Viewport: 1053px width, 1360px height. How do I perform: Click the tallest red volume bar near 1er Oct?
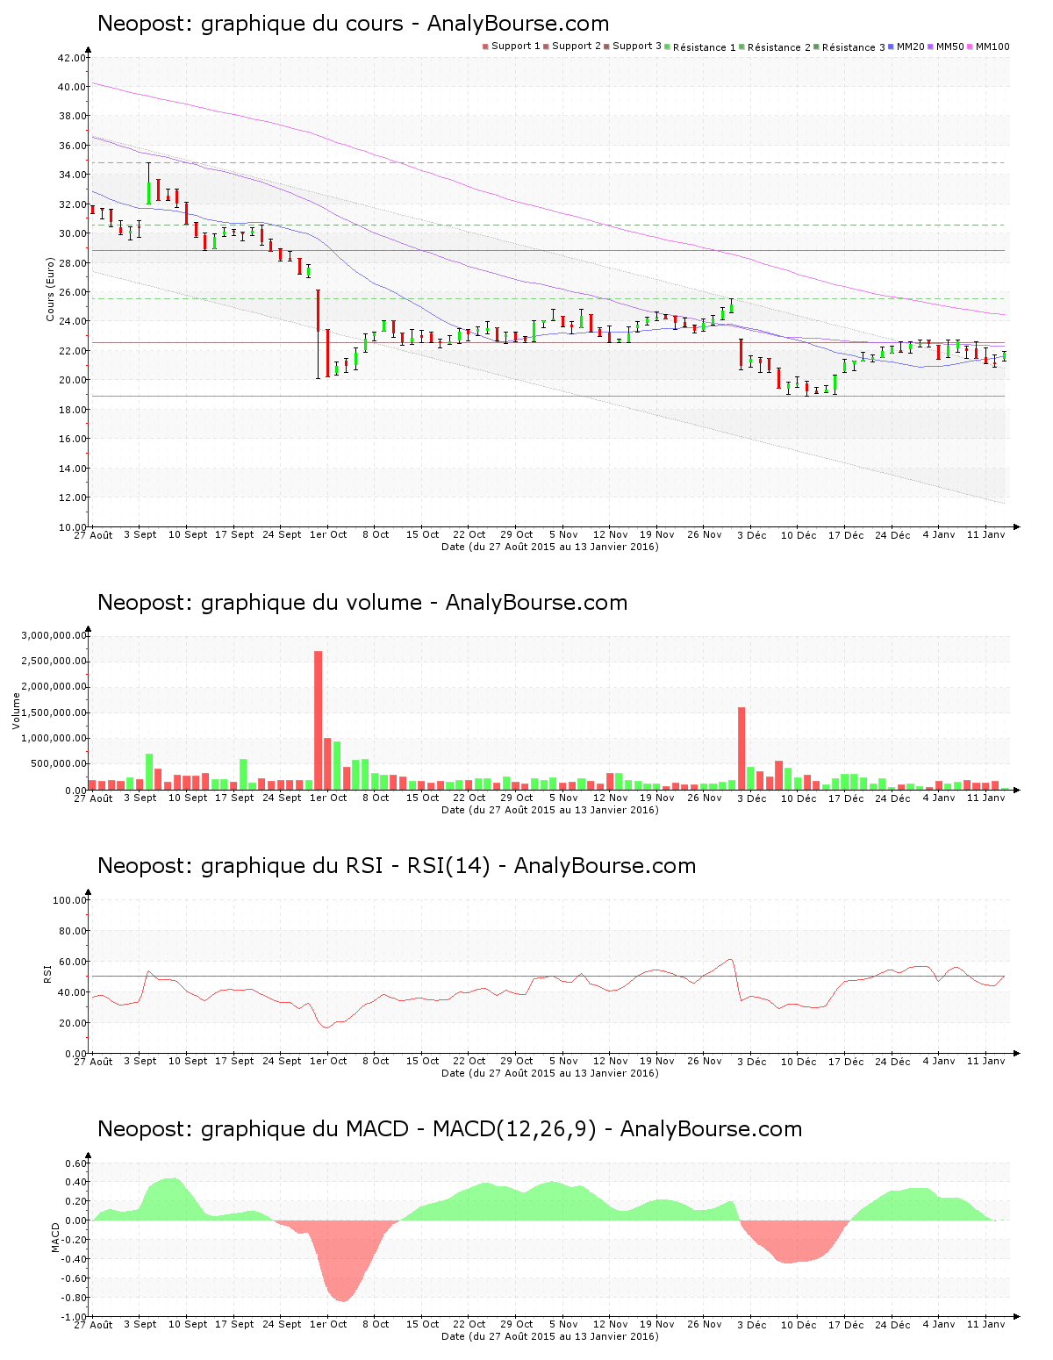318,720
